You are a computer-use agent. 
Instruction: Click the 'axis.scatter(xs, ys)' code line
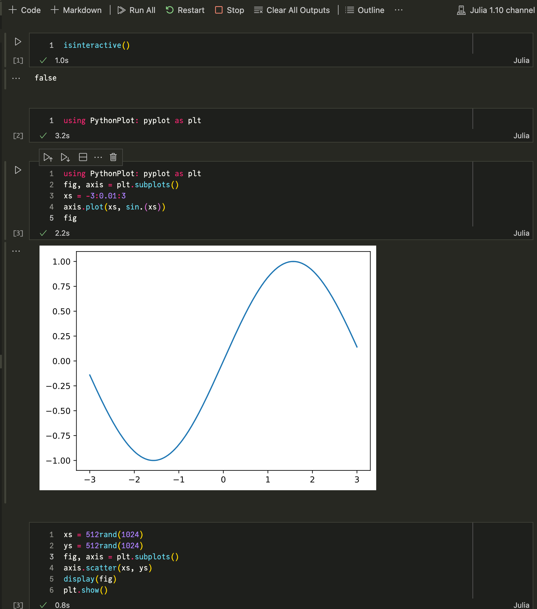click(x=108, y=568)
